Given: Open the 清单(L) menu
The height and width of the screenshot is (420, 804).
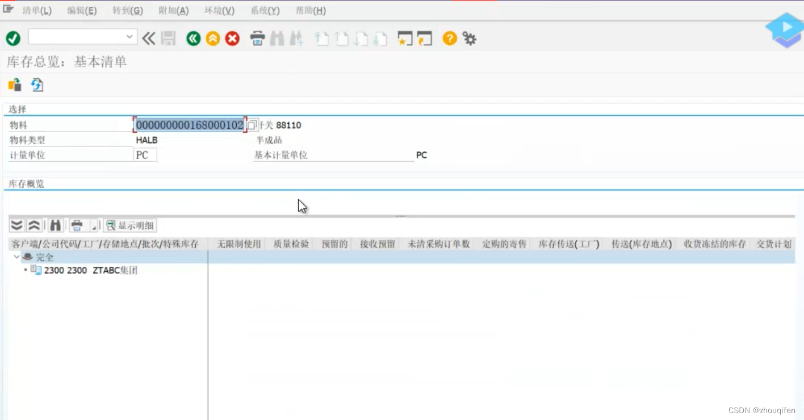Looking at the screenshot, I should 37,11.
